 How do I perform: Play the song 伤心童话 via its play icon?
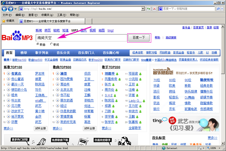coord(8,79)
